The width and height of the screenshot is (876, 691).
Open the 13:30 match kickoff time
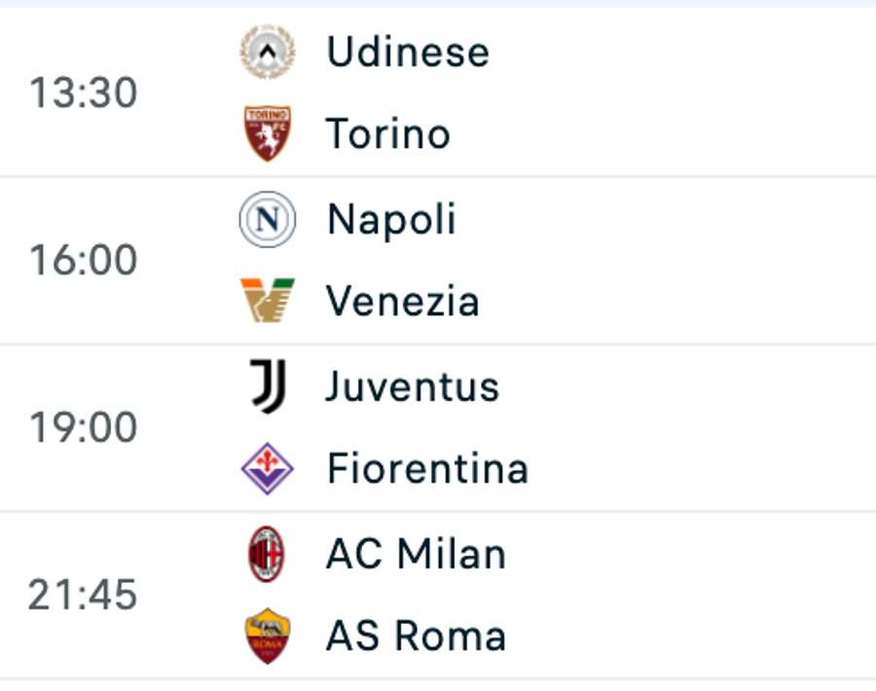click(84, 92)
